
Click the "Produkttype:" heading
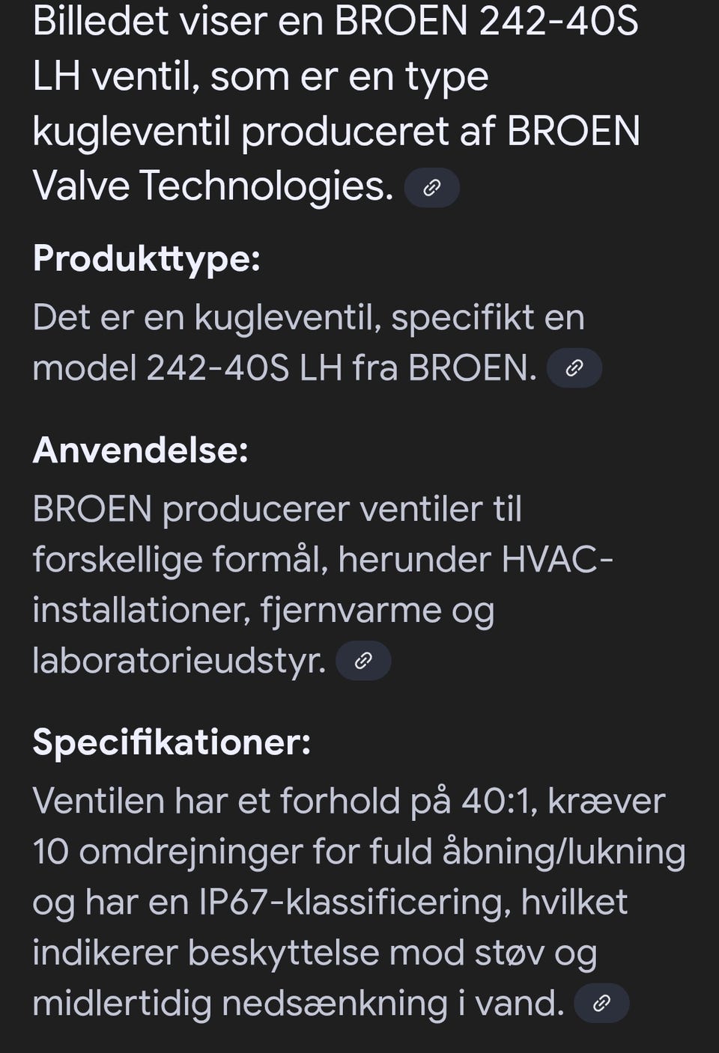click(146, 259)
